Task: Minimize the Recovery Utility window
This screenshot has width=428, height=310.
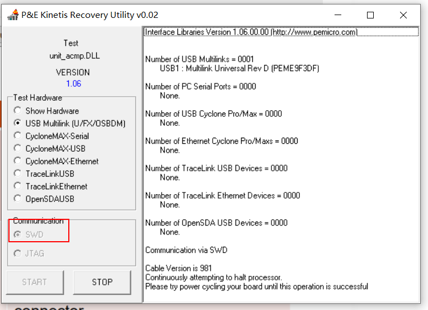Action: (338, 15)
